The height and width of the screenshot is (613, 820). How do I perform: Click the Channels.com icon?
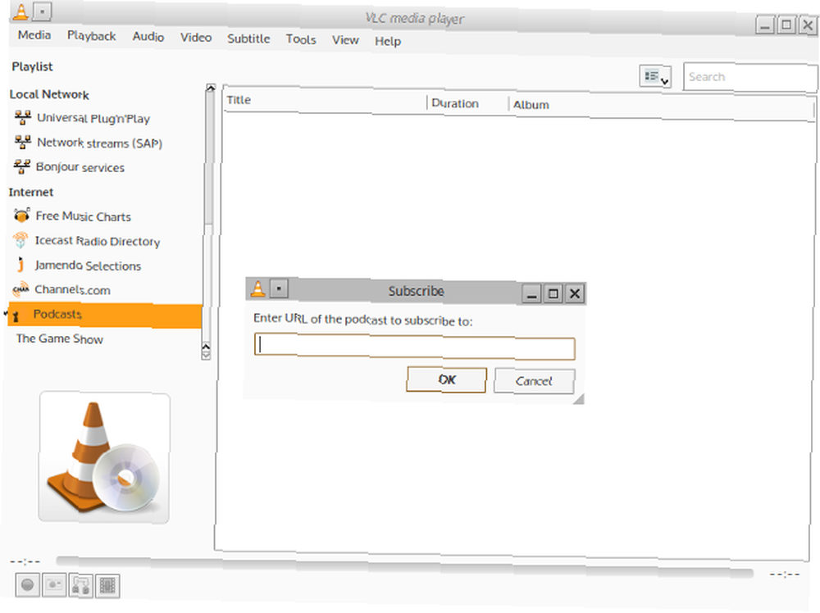[20, 289]
